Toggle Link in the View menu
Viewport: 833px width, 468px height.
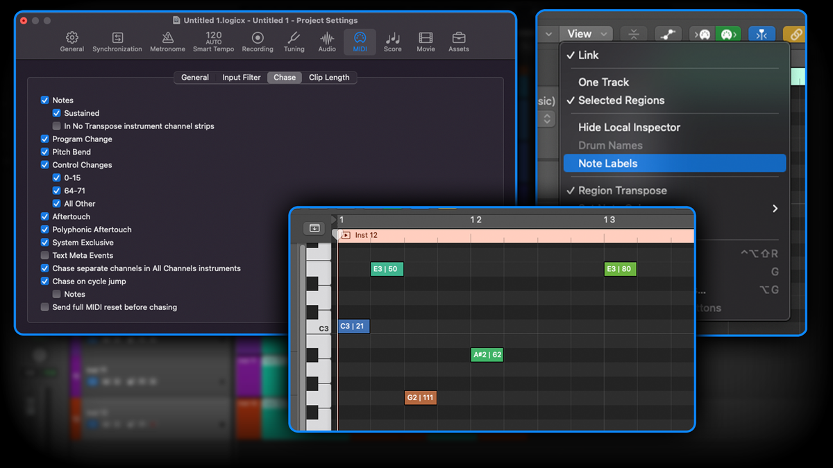(x=673, y=55)
